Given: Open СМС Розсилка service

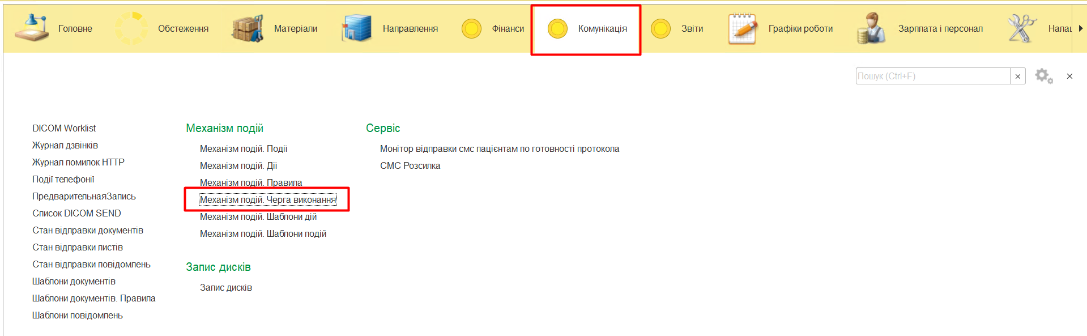Looking at the screenshot, I should click(410, 165).
